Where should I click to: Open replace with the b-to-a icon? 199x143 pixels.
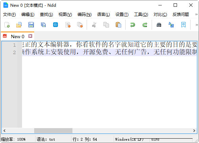pyautogui.click(x=171, y=25)
